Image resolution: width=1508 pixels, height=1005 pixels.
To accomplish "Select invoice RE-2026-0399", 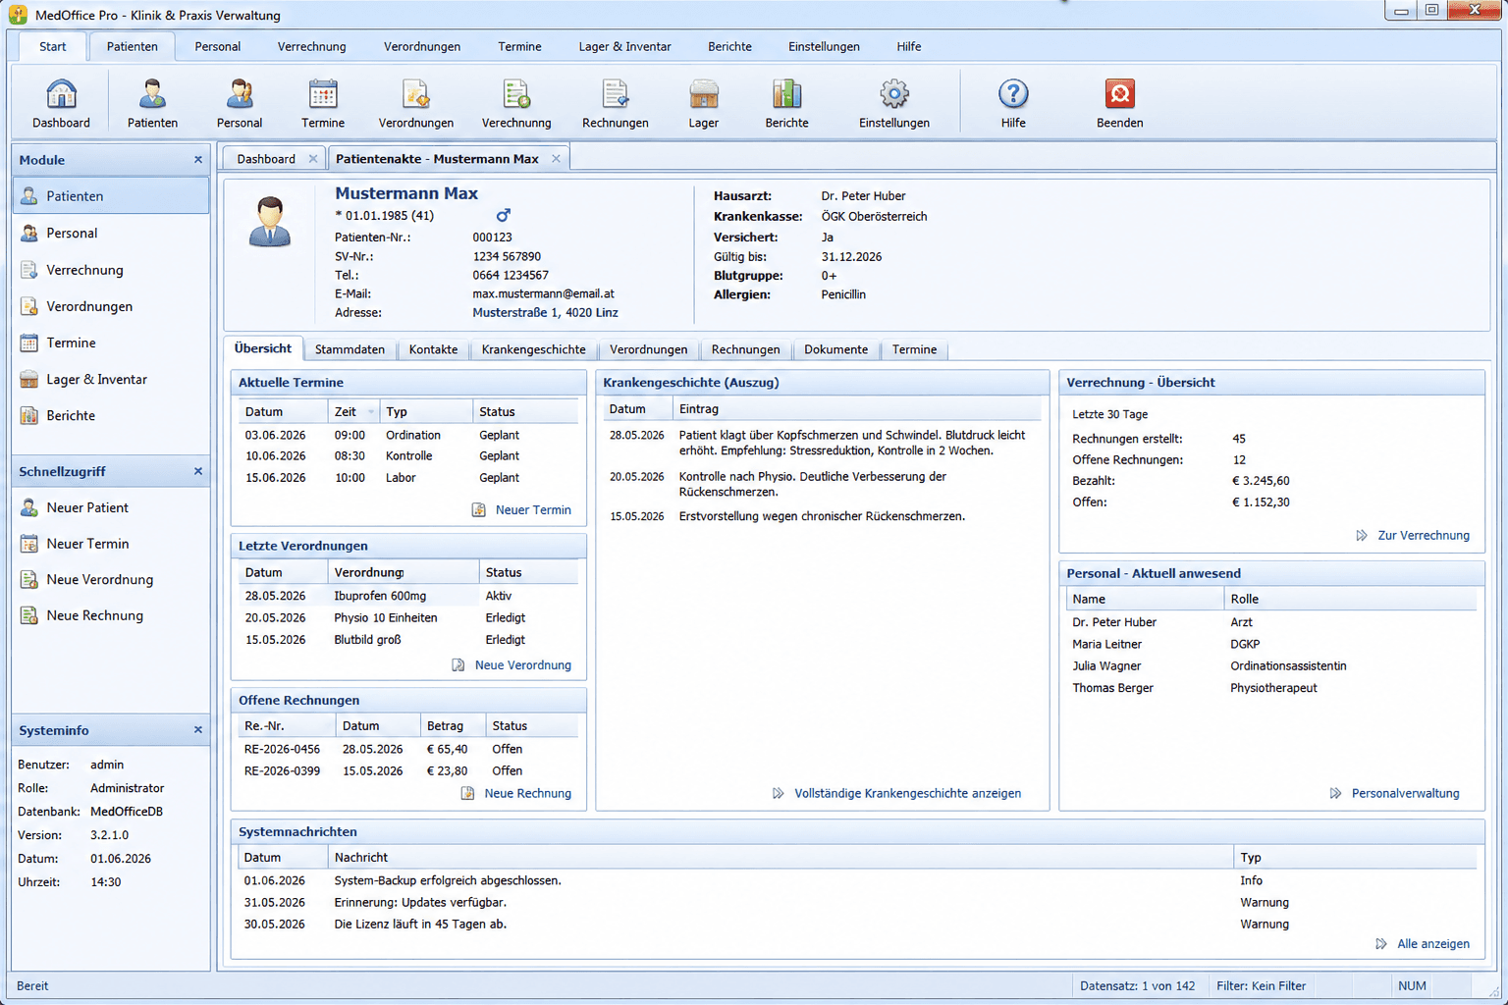I will 407,770.
